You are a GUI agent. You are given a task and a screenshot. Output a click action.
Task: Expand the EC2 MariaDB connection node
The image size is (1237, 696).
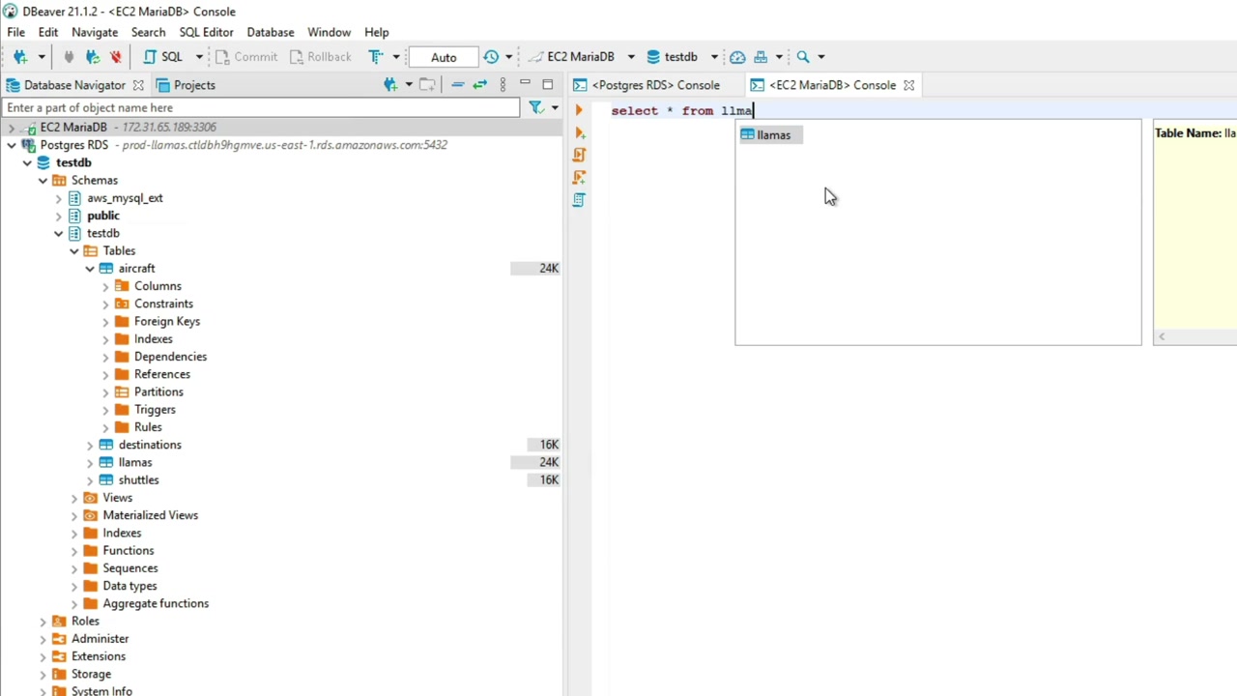point(12,128)
